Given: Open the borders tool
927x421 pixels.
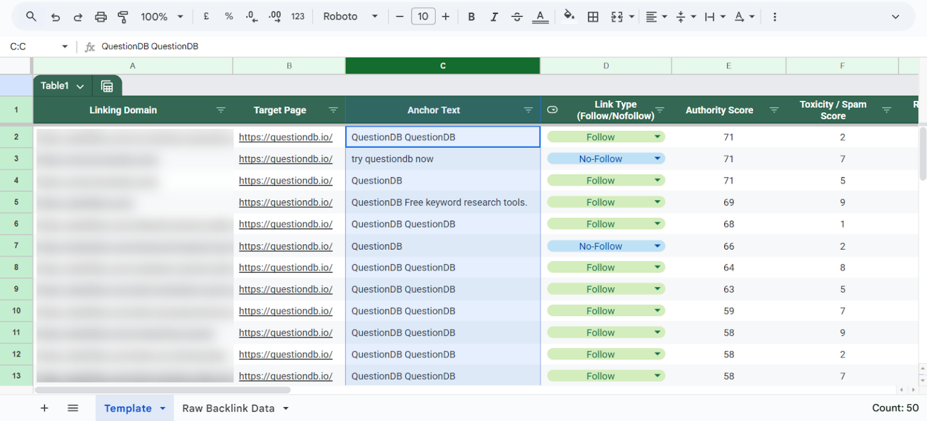Looking at the screenshot, I should pos(593,16).
